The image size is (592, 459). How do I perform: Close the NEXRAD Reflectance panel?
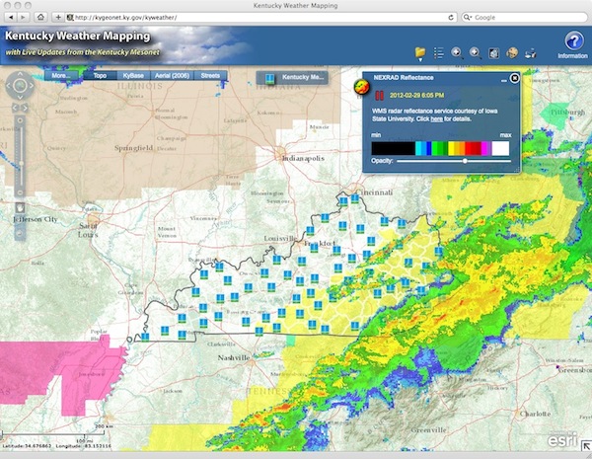click(514, 78)
